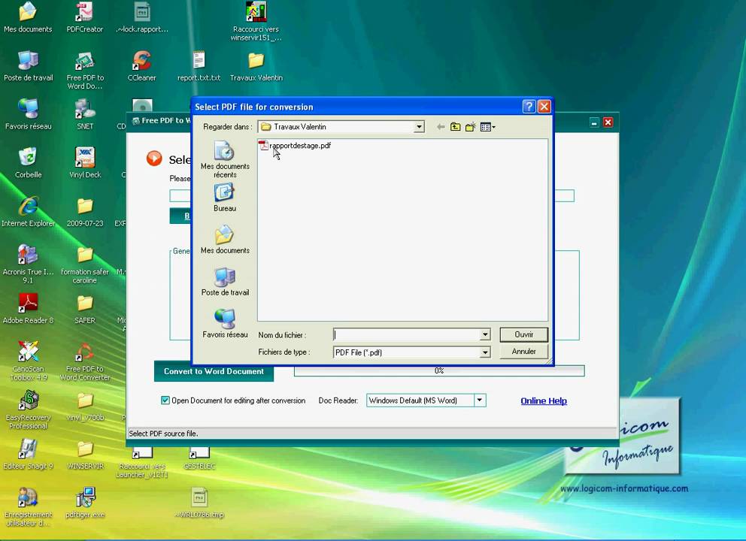Screen dimensions: 746x541
Task: Select the report.txt.txt desktop file
Action: pyautogui.click(x=199, y=67)
